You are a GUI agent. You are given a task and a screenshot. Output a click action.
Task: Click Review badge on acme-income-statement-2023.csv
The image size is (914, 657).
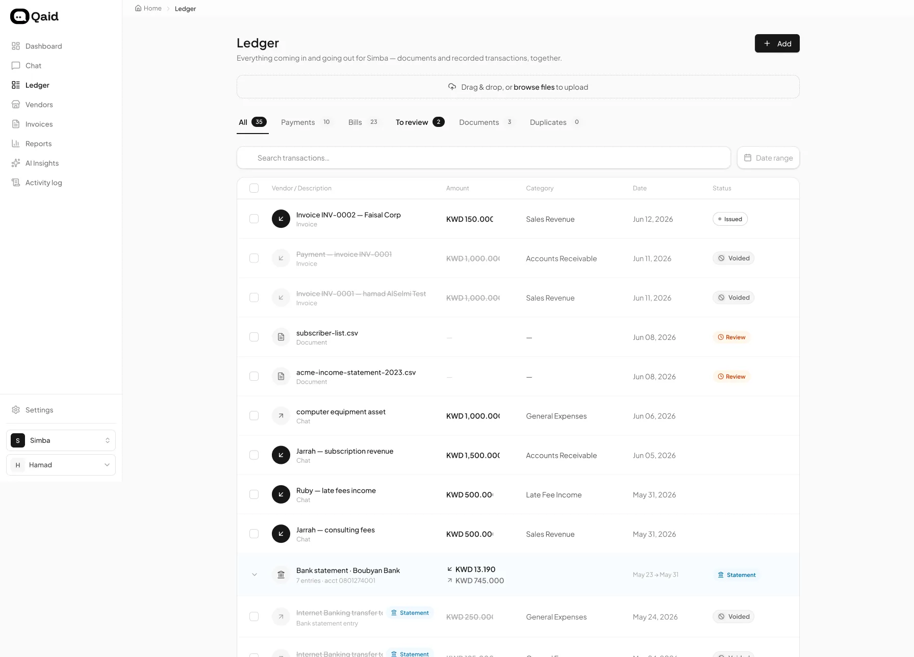[x=731, y=376]
